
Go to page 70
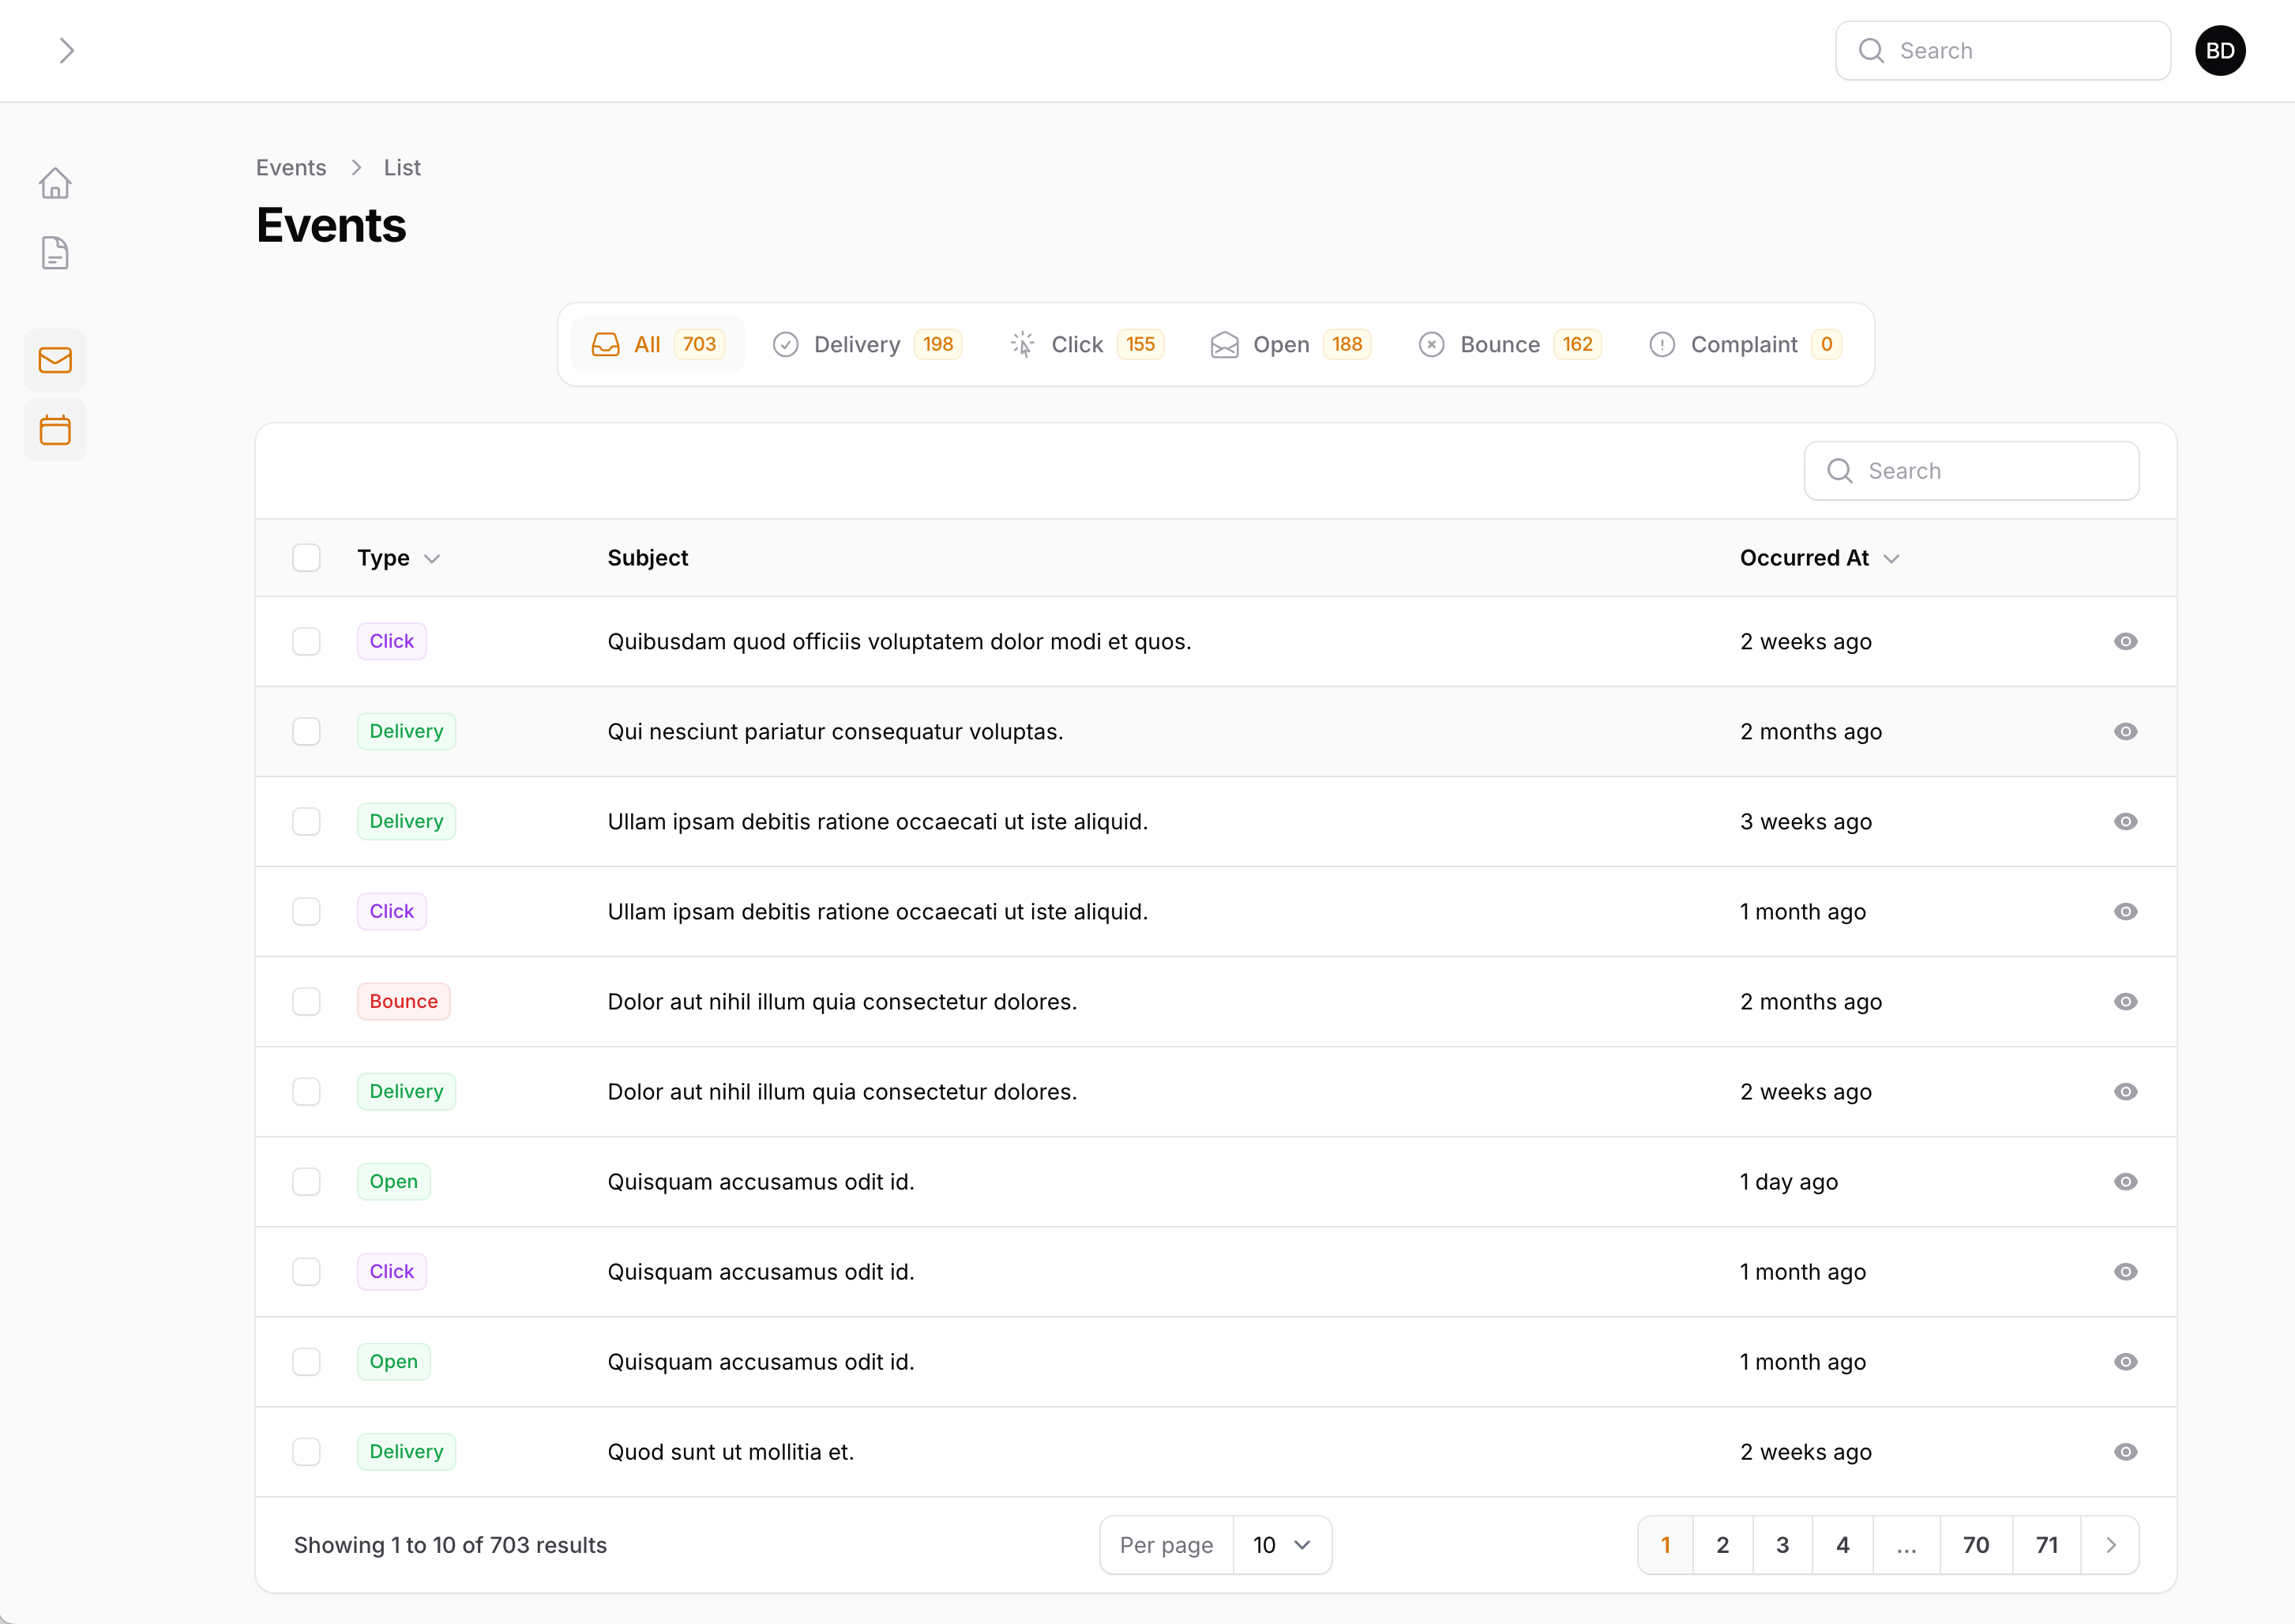pyautogui.click(x=1975, y=1545)
